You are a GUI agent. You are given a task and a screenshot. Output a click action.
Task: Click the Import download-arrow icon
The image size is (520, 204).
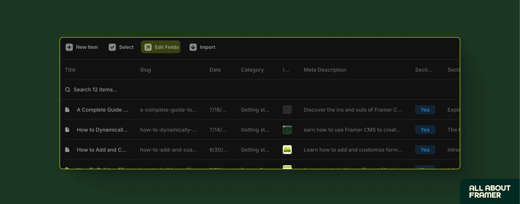coord(193,47)
